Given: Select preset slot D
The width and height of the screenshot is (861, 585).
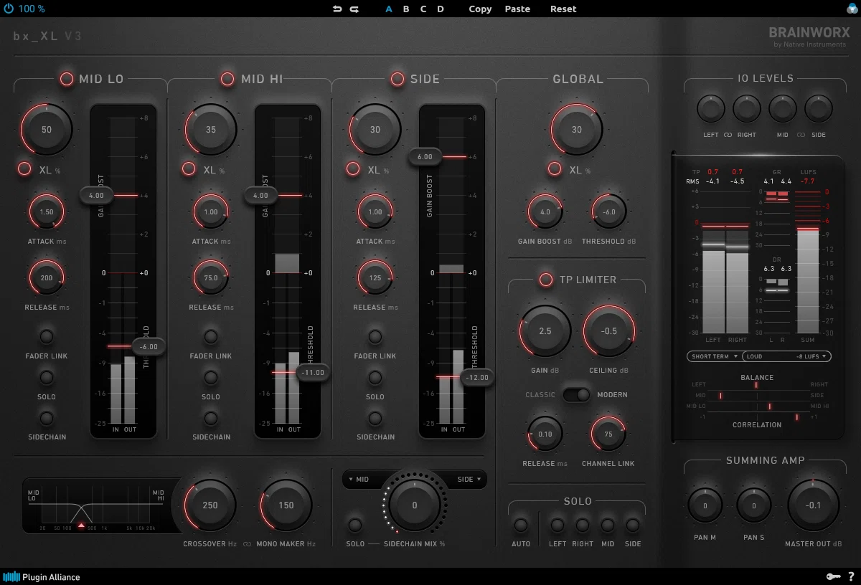Looking at the screenshot, I should 441,9.
